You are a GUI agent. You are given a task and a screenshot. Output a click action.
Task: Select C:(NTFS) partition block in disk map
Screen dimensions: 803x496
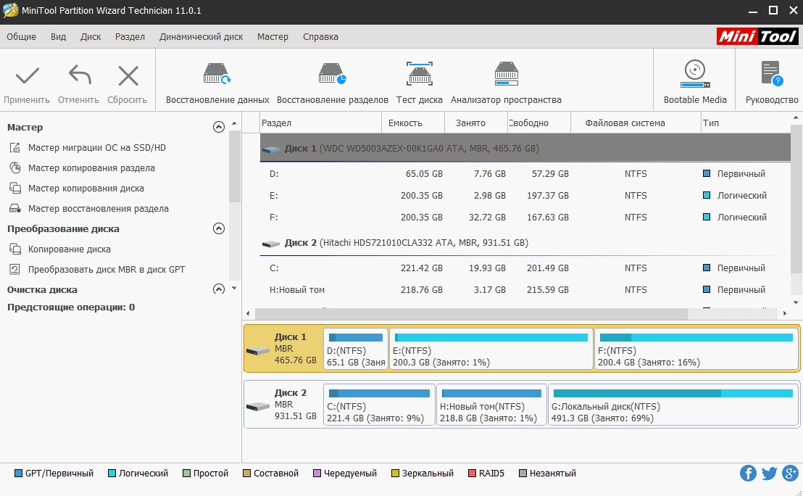point(379,405)
